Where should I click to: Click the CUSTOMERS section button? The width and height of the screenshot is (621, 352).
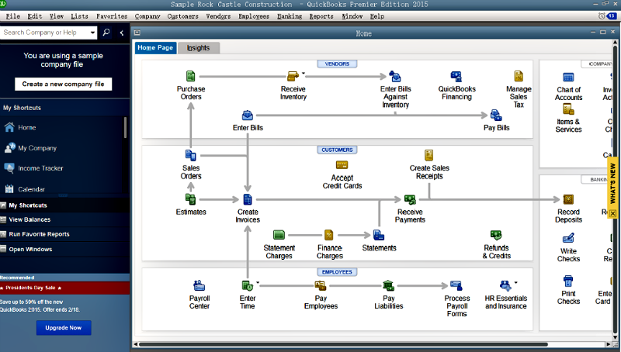click(337, 150)
